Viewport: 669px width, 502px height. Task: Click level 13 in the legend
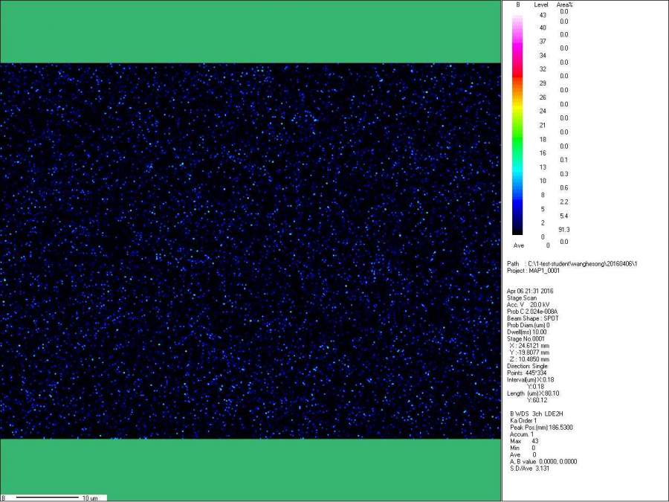click(543, 167)
